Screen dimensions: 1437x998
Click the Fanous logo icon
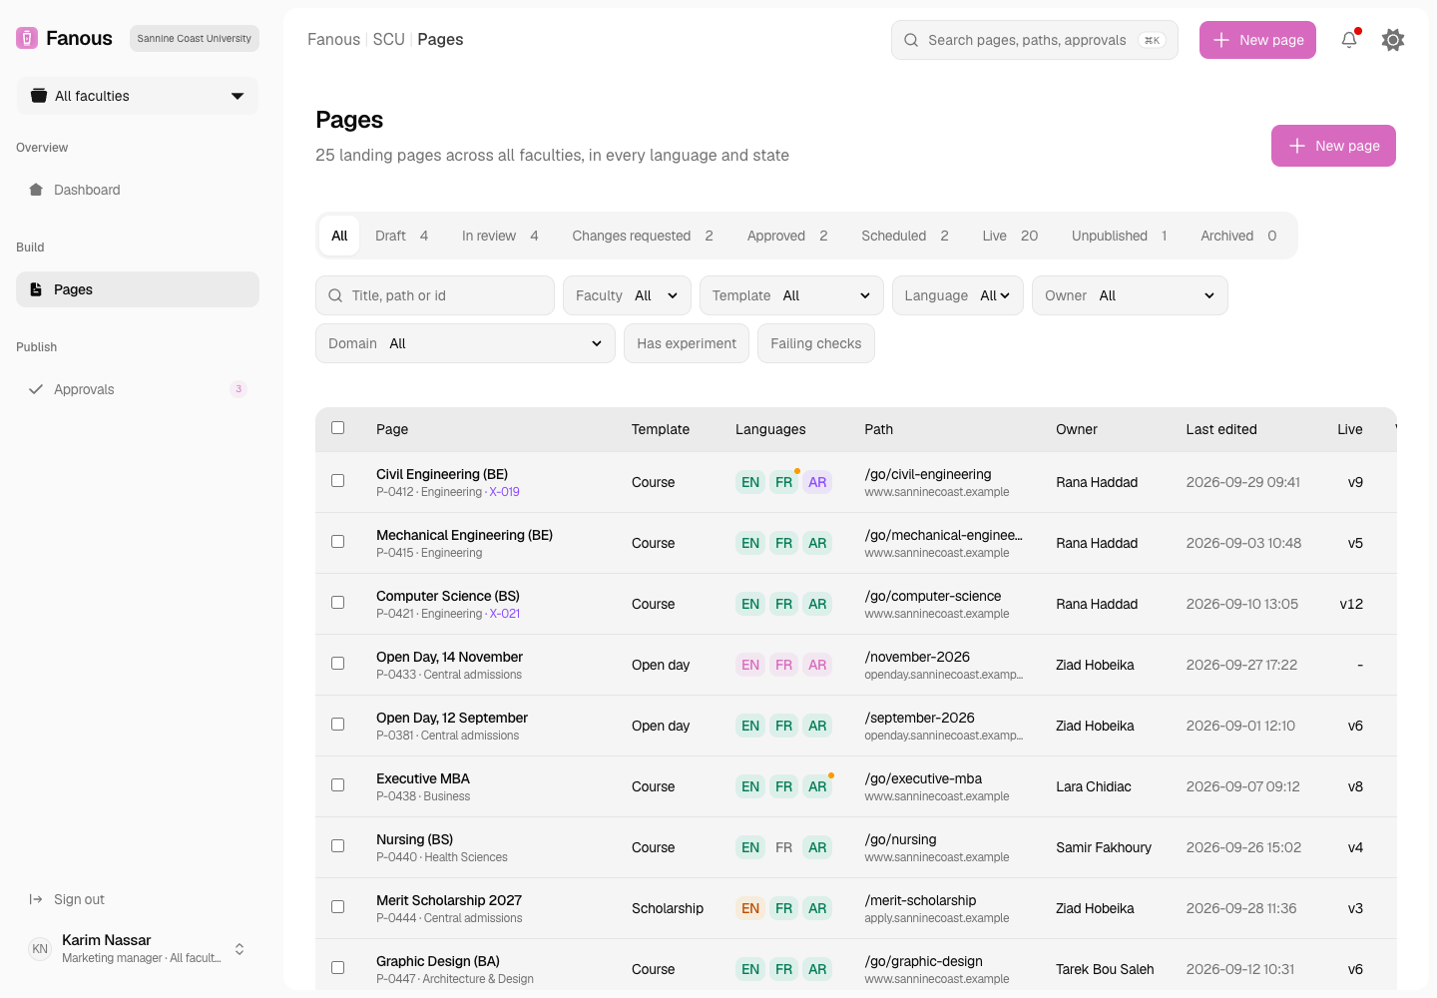[x=27, y=38]
